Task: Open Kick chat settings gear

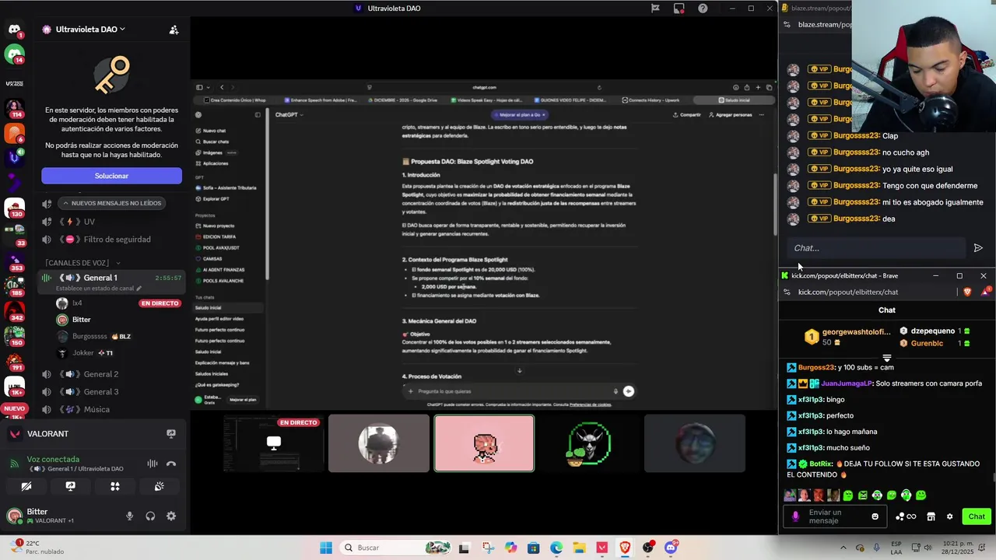Action: click(949, 516)
